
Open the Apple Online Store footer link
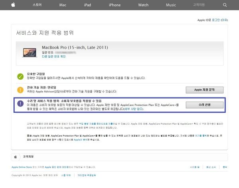click(22, 167)
